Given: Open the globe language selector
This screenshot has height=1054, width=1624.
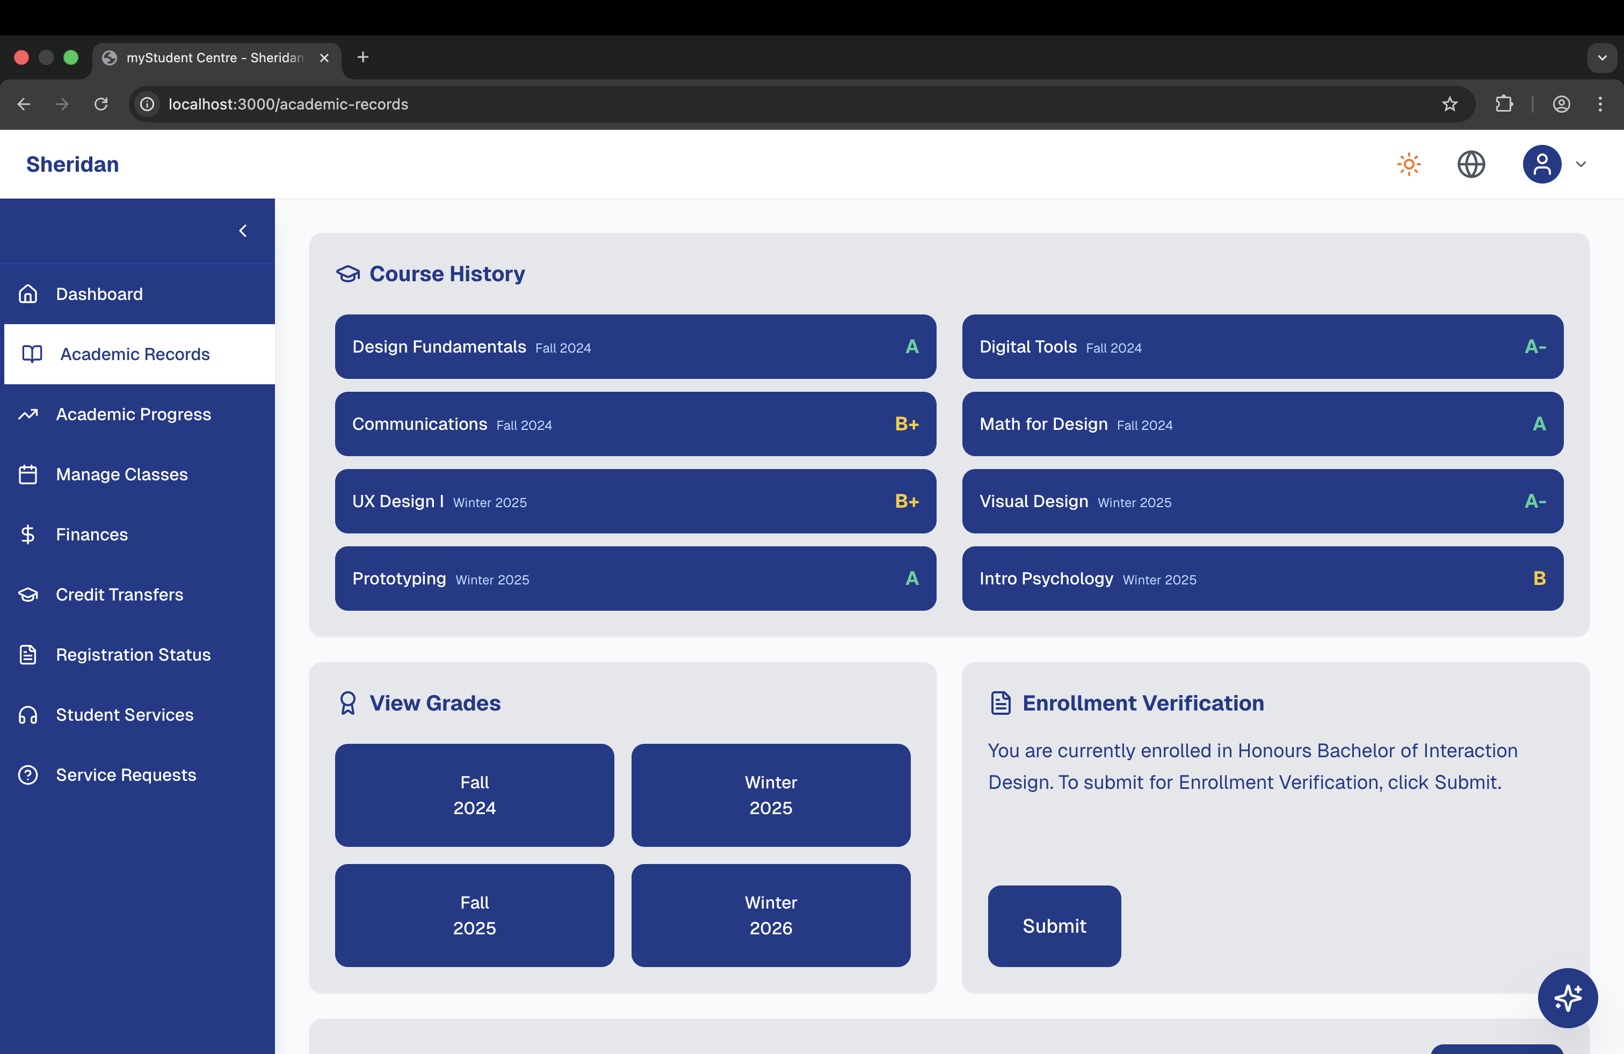Looking at the screenshot, I should [x=1471, y=164].
